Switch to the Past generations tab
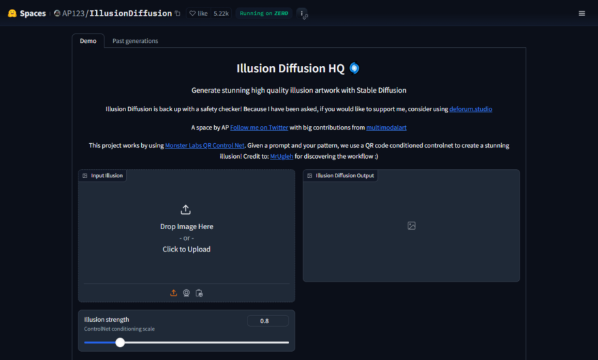The width and height of the screenshot is (598, 360). click(136, 41)
